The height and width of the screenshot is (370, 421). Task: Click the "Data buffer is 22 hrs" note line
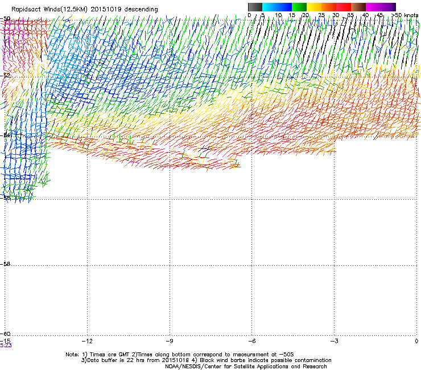click(206, 360)
